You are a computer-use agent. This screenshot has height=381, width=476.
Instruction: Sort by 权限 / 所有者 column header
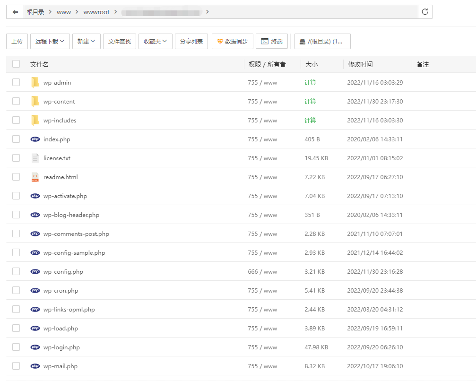[x=267, y=64]
